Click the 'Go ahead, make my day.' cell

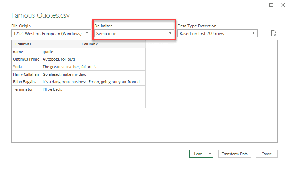(x=93, y=74)
